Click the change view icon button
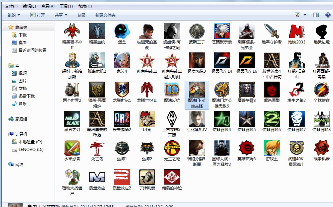The image size is (333, 207). 297,15
